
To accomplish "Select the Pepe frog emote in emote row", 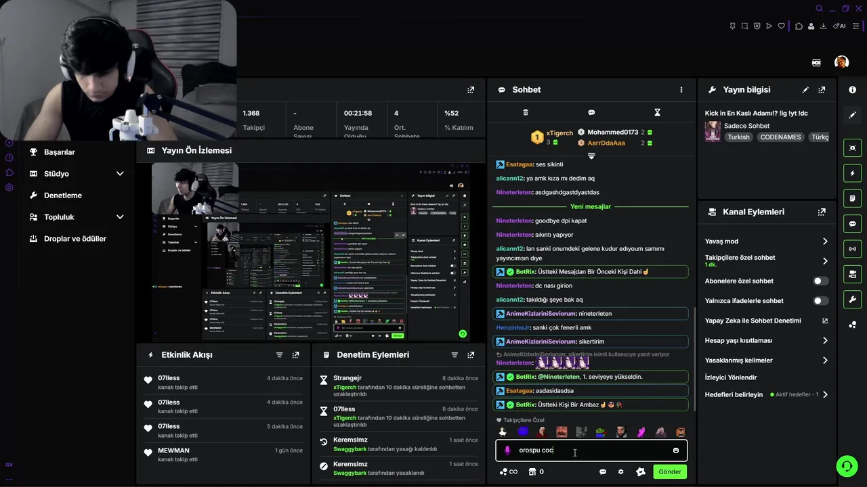I will (x=601, y=432).
